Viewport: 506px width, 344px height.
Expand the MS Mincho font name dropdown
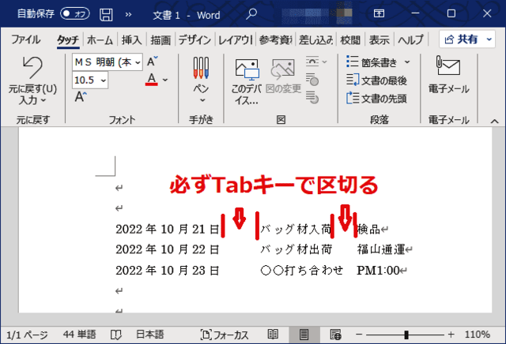click(138, 62)
